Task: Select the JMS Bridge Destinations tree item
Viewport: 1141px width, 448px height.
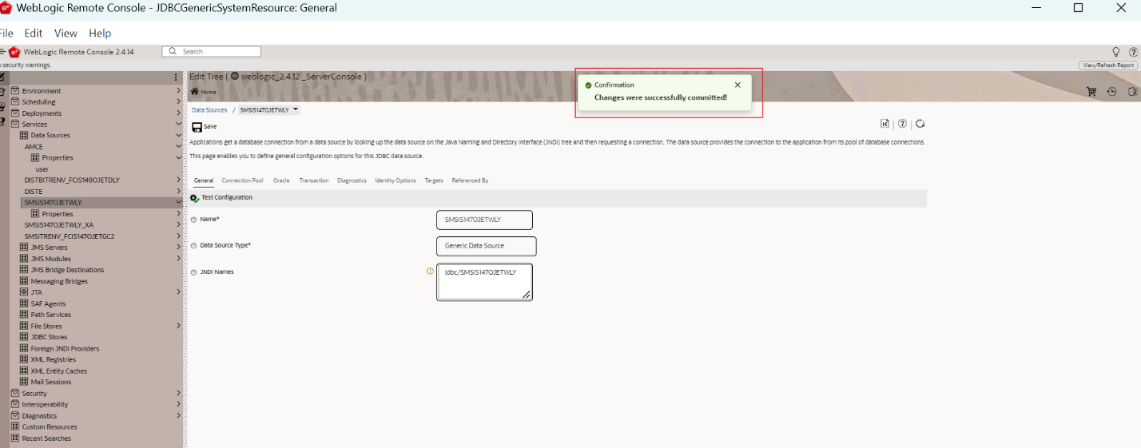Action: [x=67, y=270]
